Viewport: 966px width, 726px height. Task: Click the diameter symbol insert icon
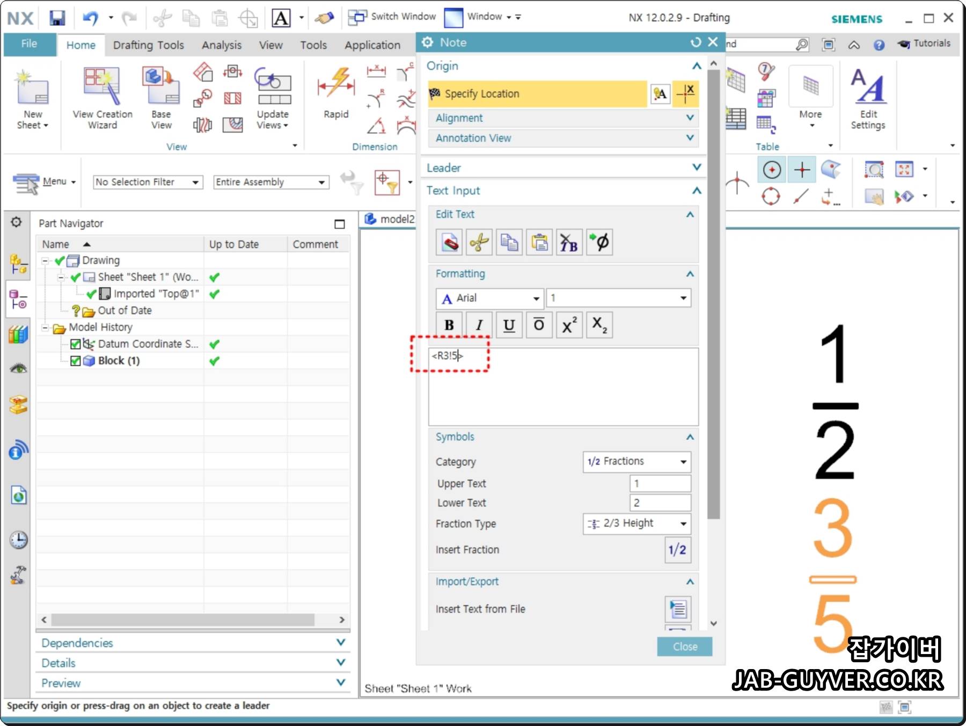599,243
